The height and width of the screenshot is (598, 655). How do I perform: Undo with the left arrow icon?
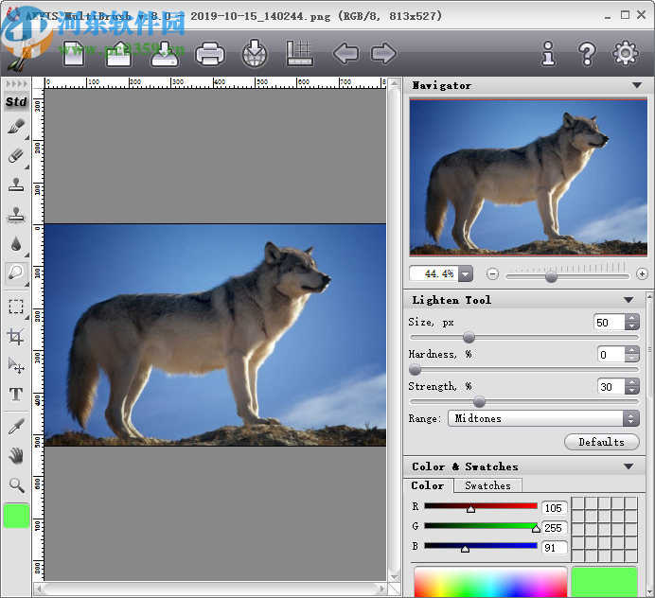point(345,53)
